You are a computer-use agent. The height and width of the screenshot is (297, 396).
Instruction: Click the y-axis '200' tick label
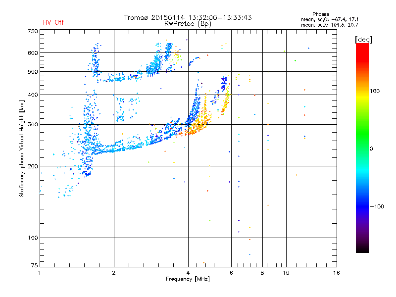tap(33, 166)
